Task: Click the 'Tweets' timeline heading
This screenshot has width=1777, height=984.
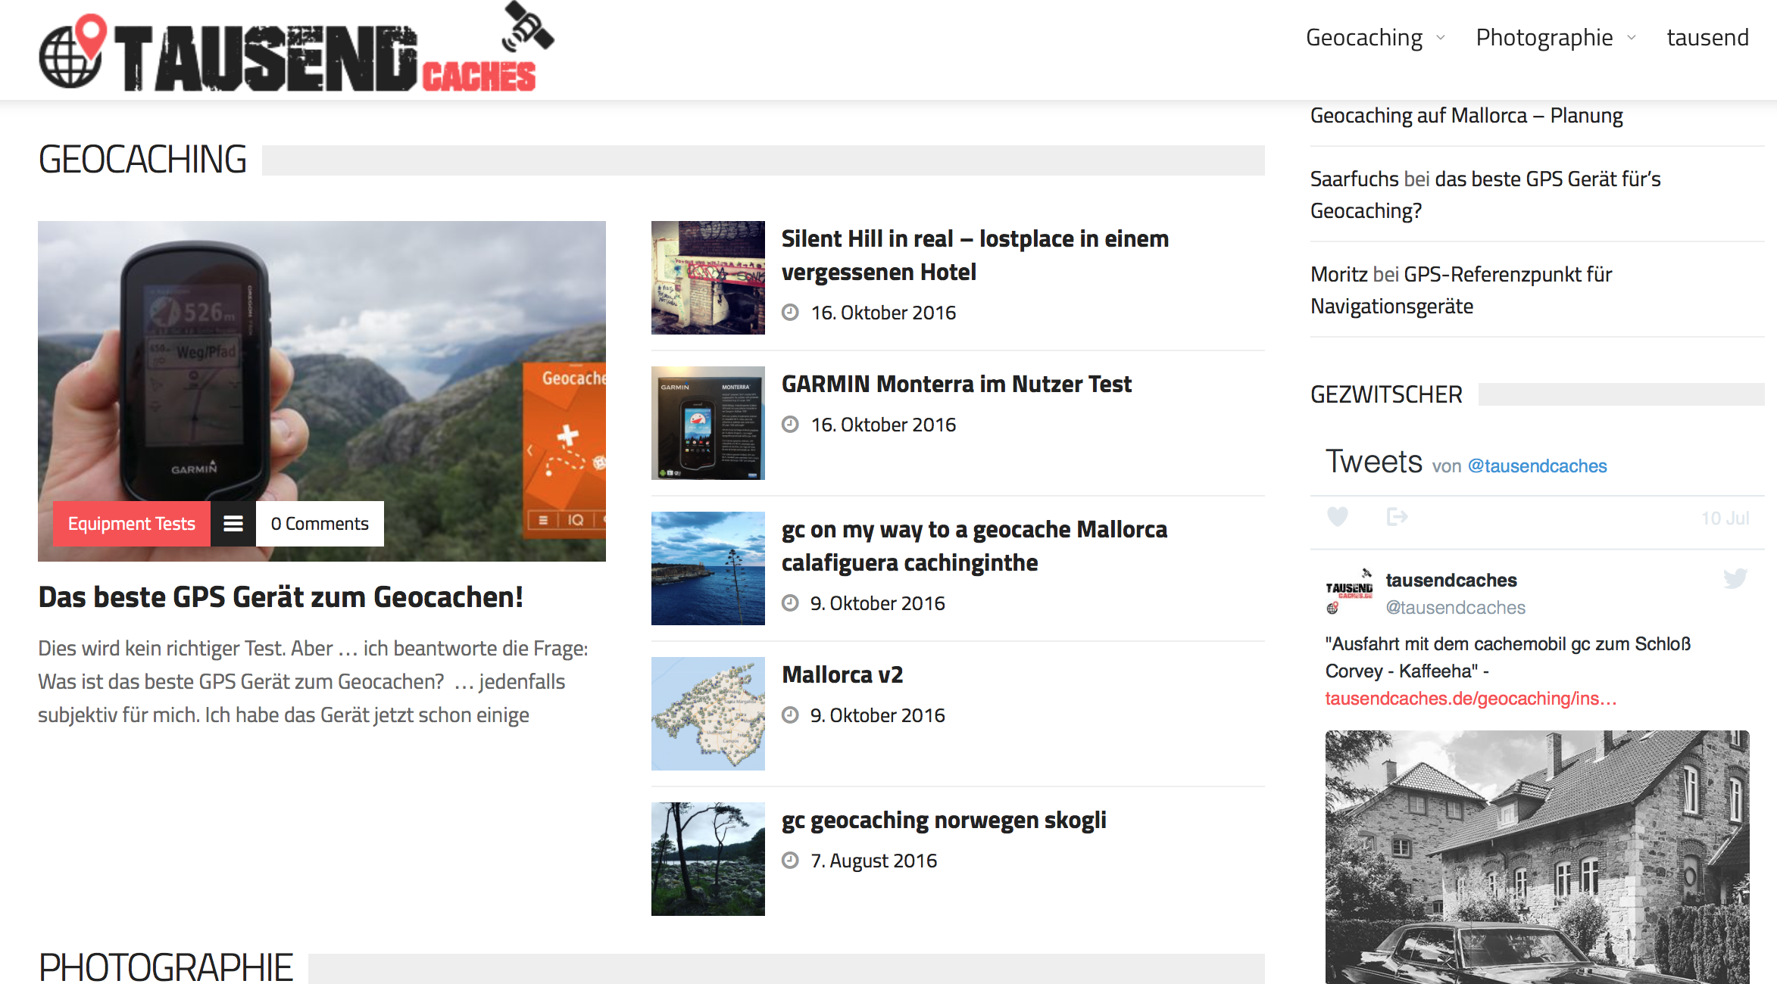Action: [x=1373, y=462]
